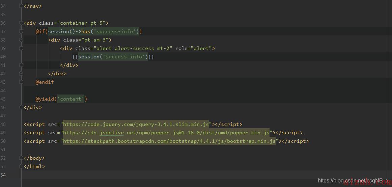Click closing </div> on line 46
Viewport: 392px width, 187px height.
tap(33, 107)
